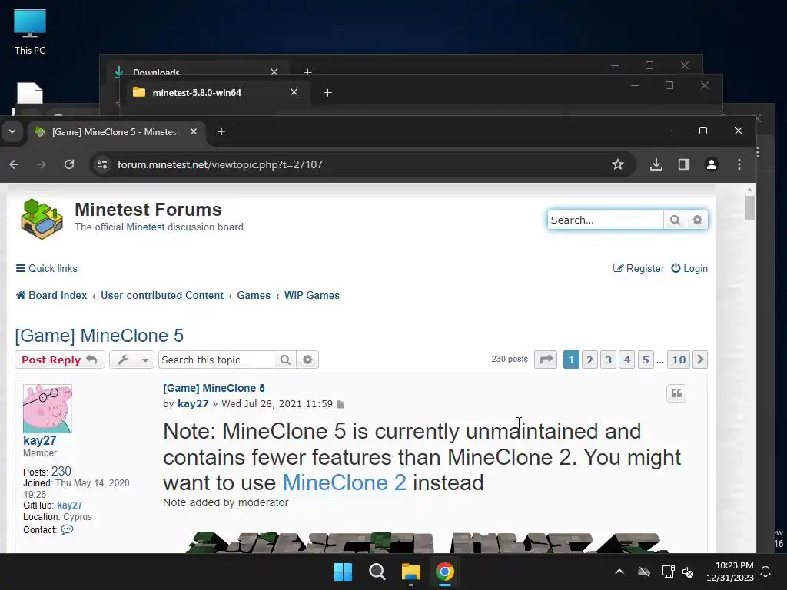This screenshot has height=590, width=787.
Task: Click Post Reply button
Action: click(60, 360)
